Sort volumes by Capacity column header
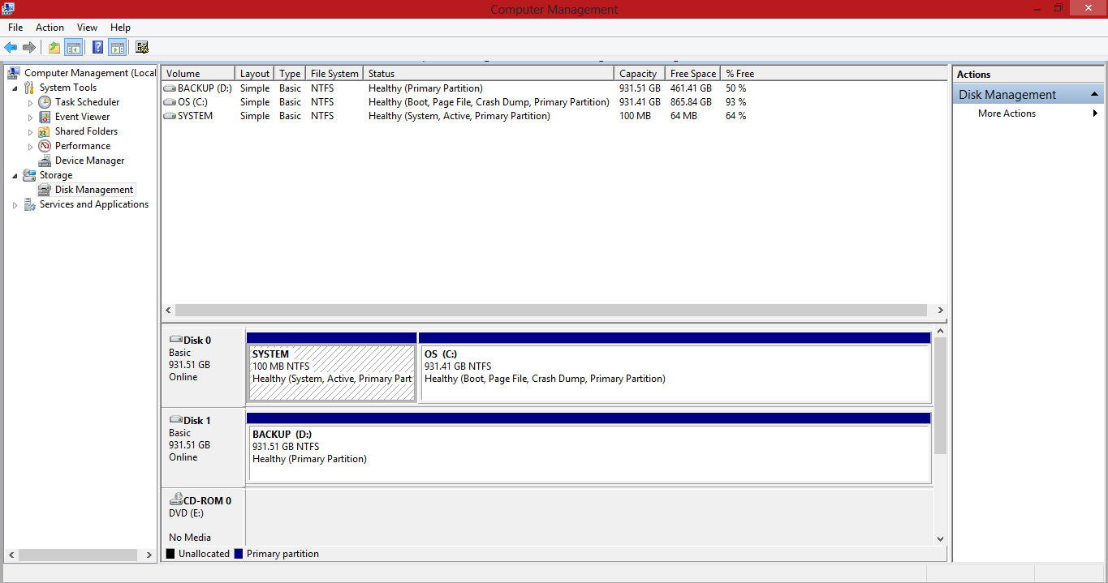Screen dimensions: 1108x583 (638, 74)
